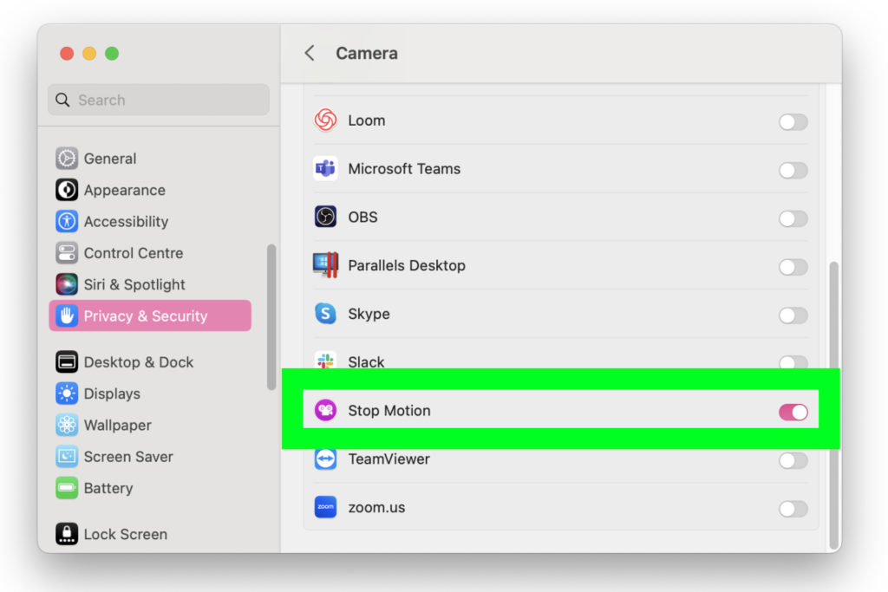Image resolution: width=888 pixels, height=592 pixels.
Task: Select the Privacy & Security sidebar icon
Action: click(x=65, y=316)
